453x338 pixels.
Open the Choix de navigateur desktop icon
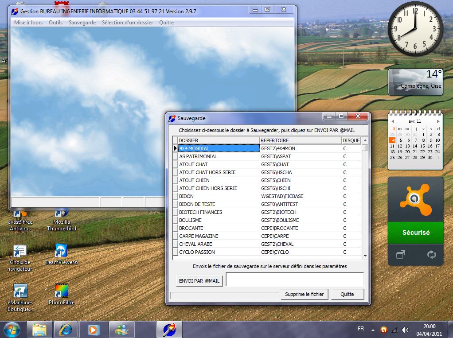click(x=20, y=250)
